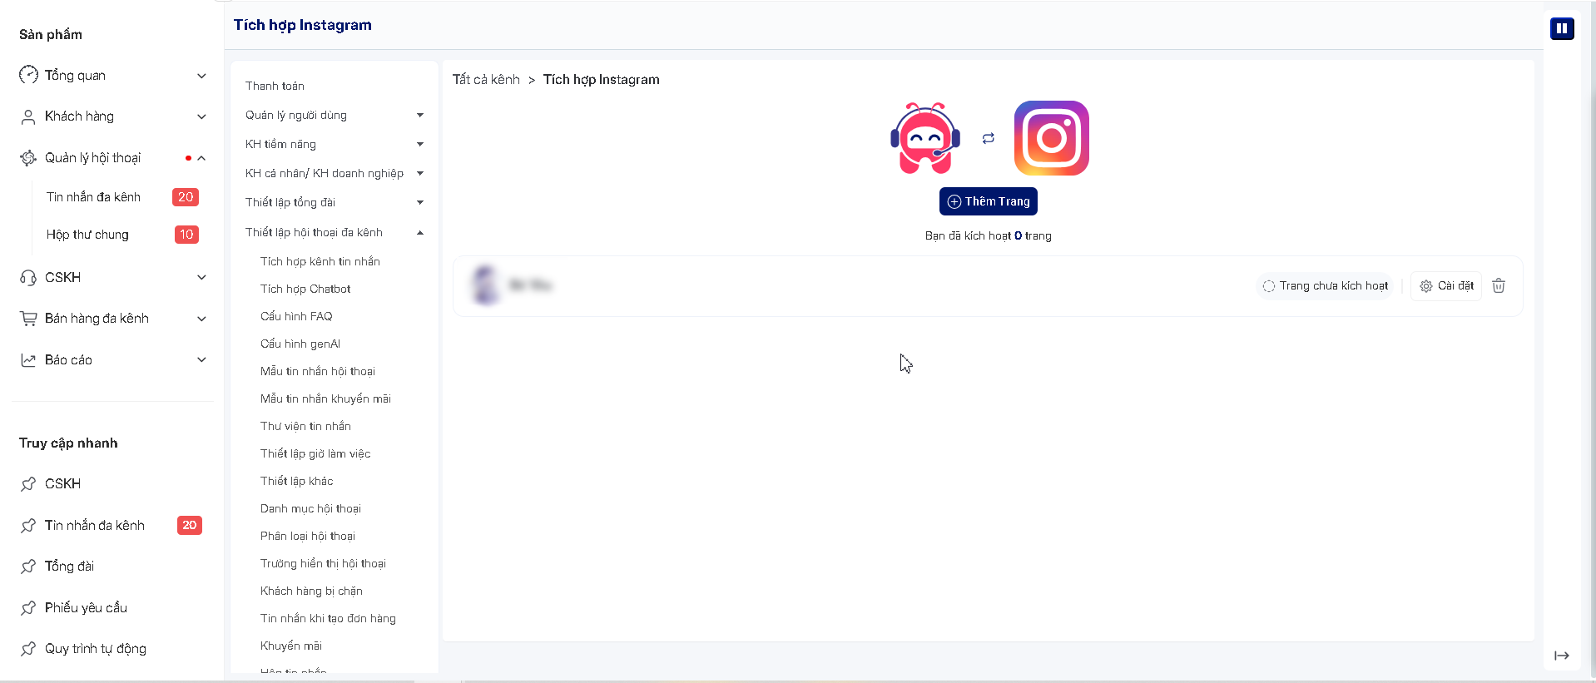Delete the page with the trash icon
This screenshot has width=1596, height=683.
pyautogui.click(x=1499, y=285)
